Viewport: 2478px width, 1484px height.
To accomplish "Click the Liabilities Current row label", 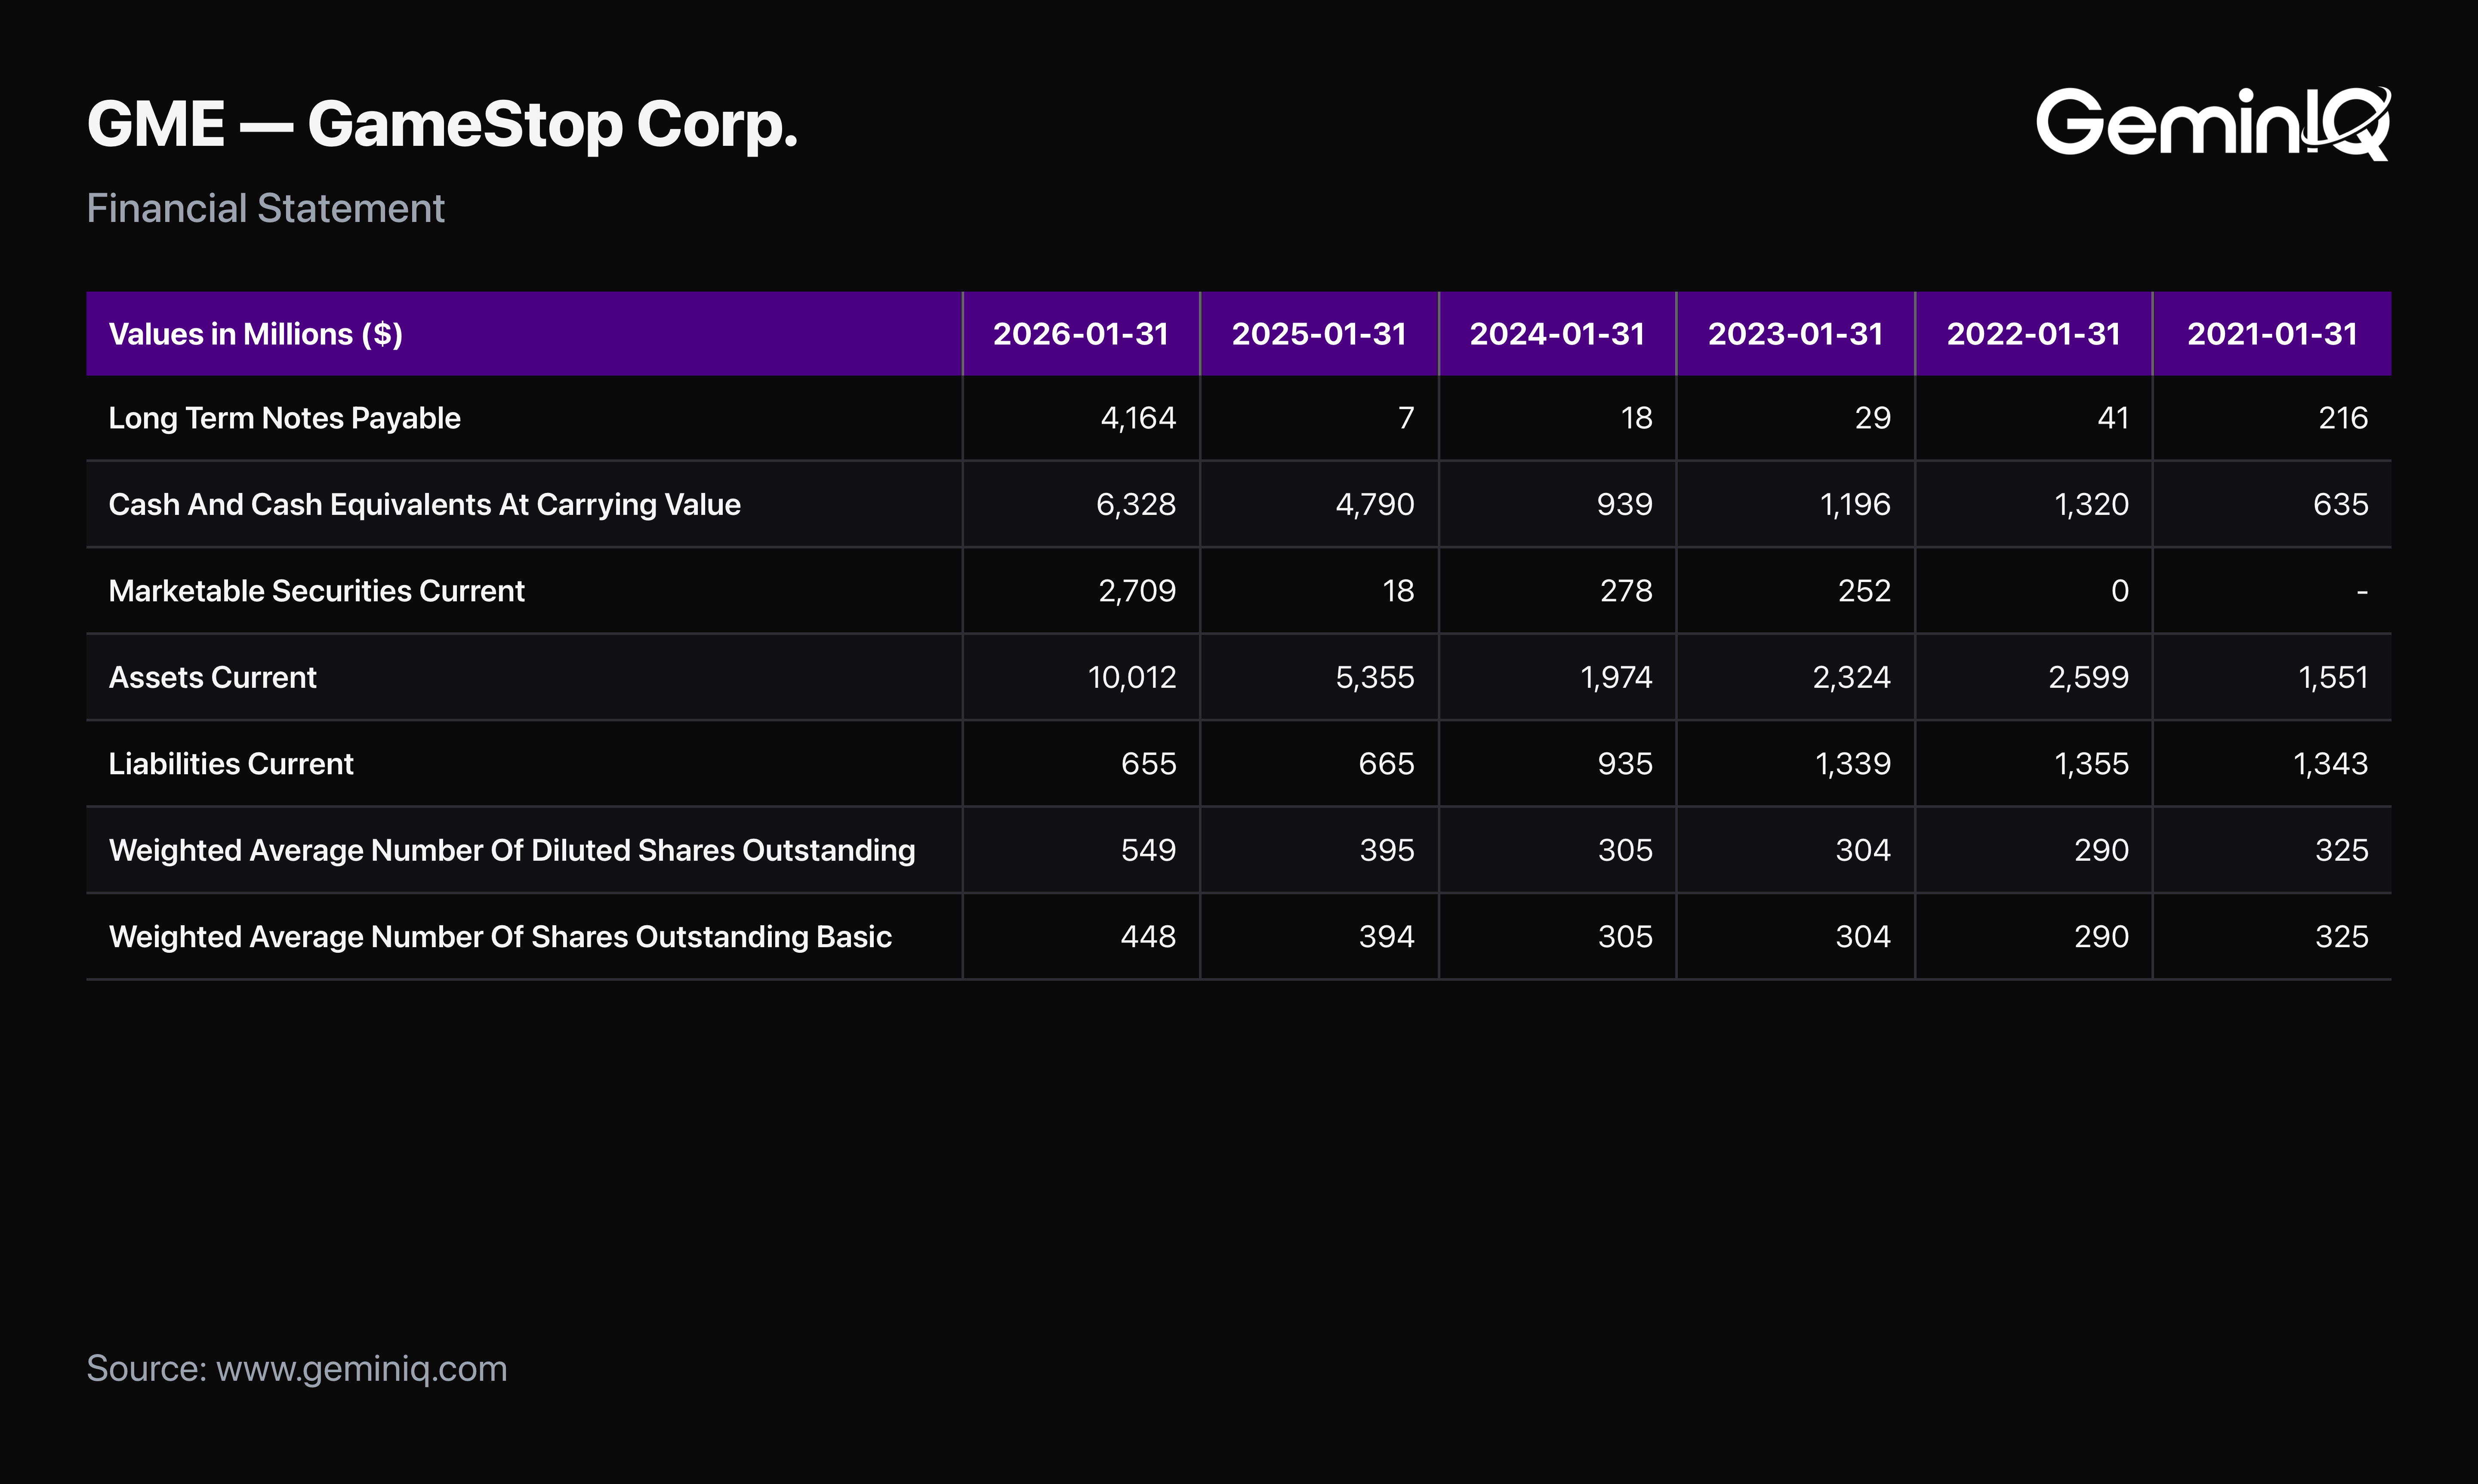I will pos(230,764).
